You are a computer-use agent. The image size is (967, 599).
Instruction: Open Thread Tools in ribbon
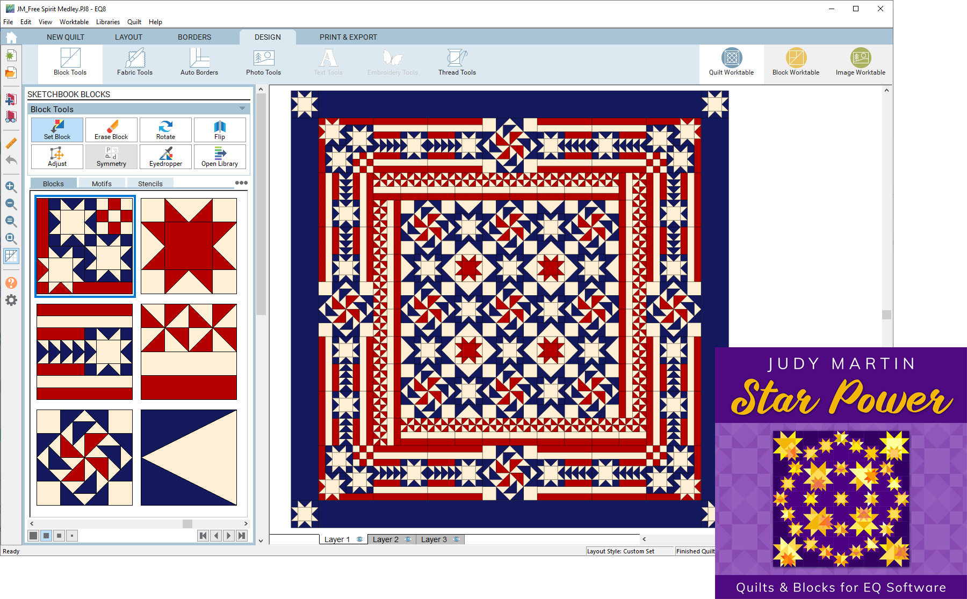point(457,63)
